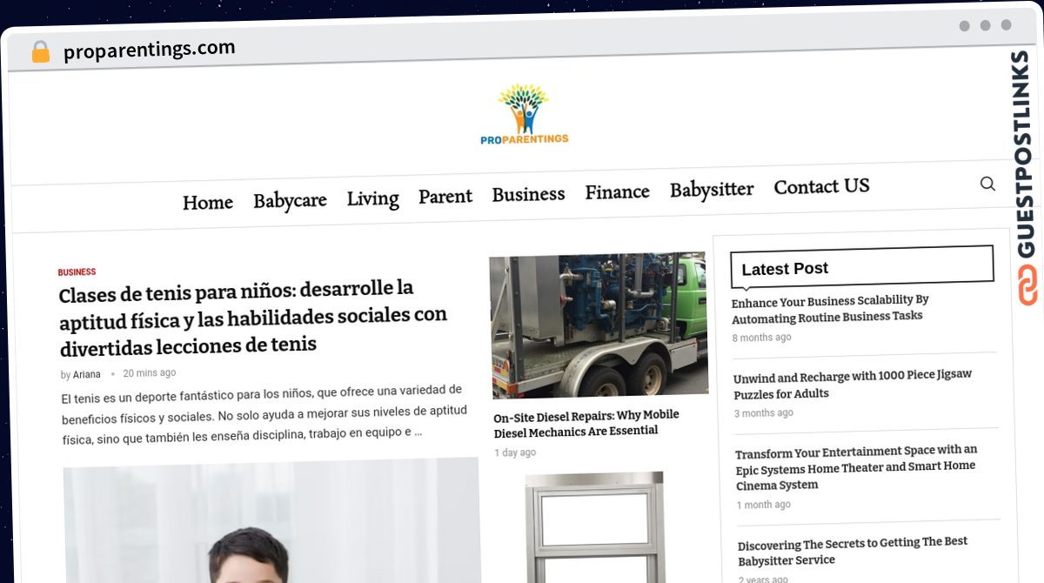Click the diesel truck thumbnail image
The height and width of the screenshot is (583, 1044).
(599, 326)
